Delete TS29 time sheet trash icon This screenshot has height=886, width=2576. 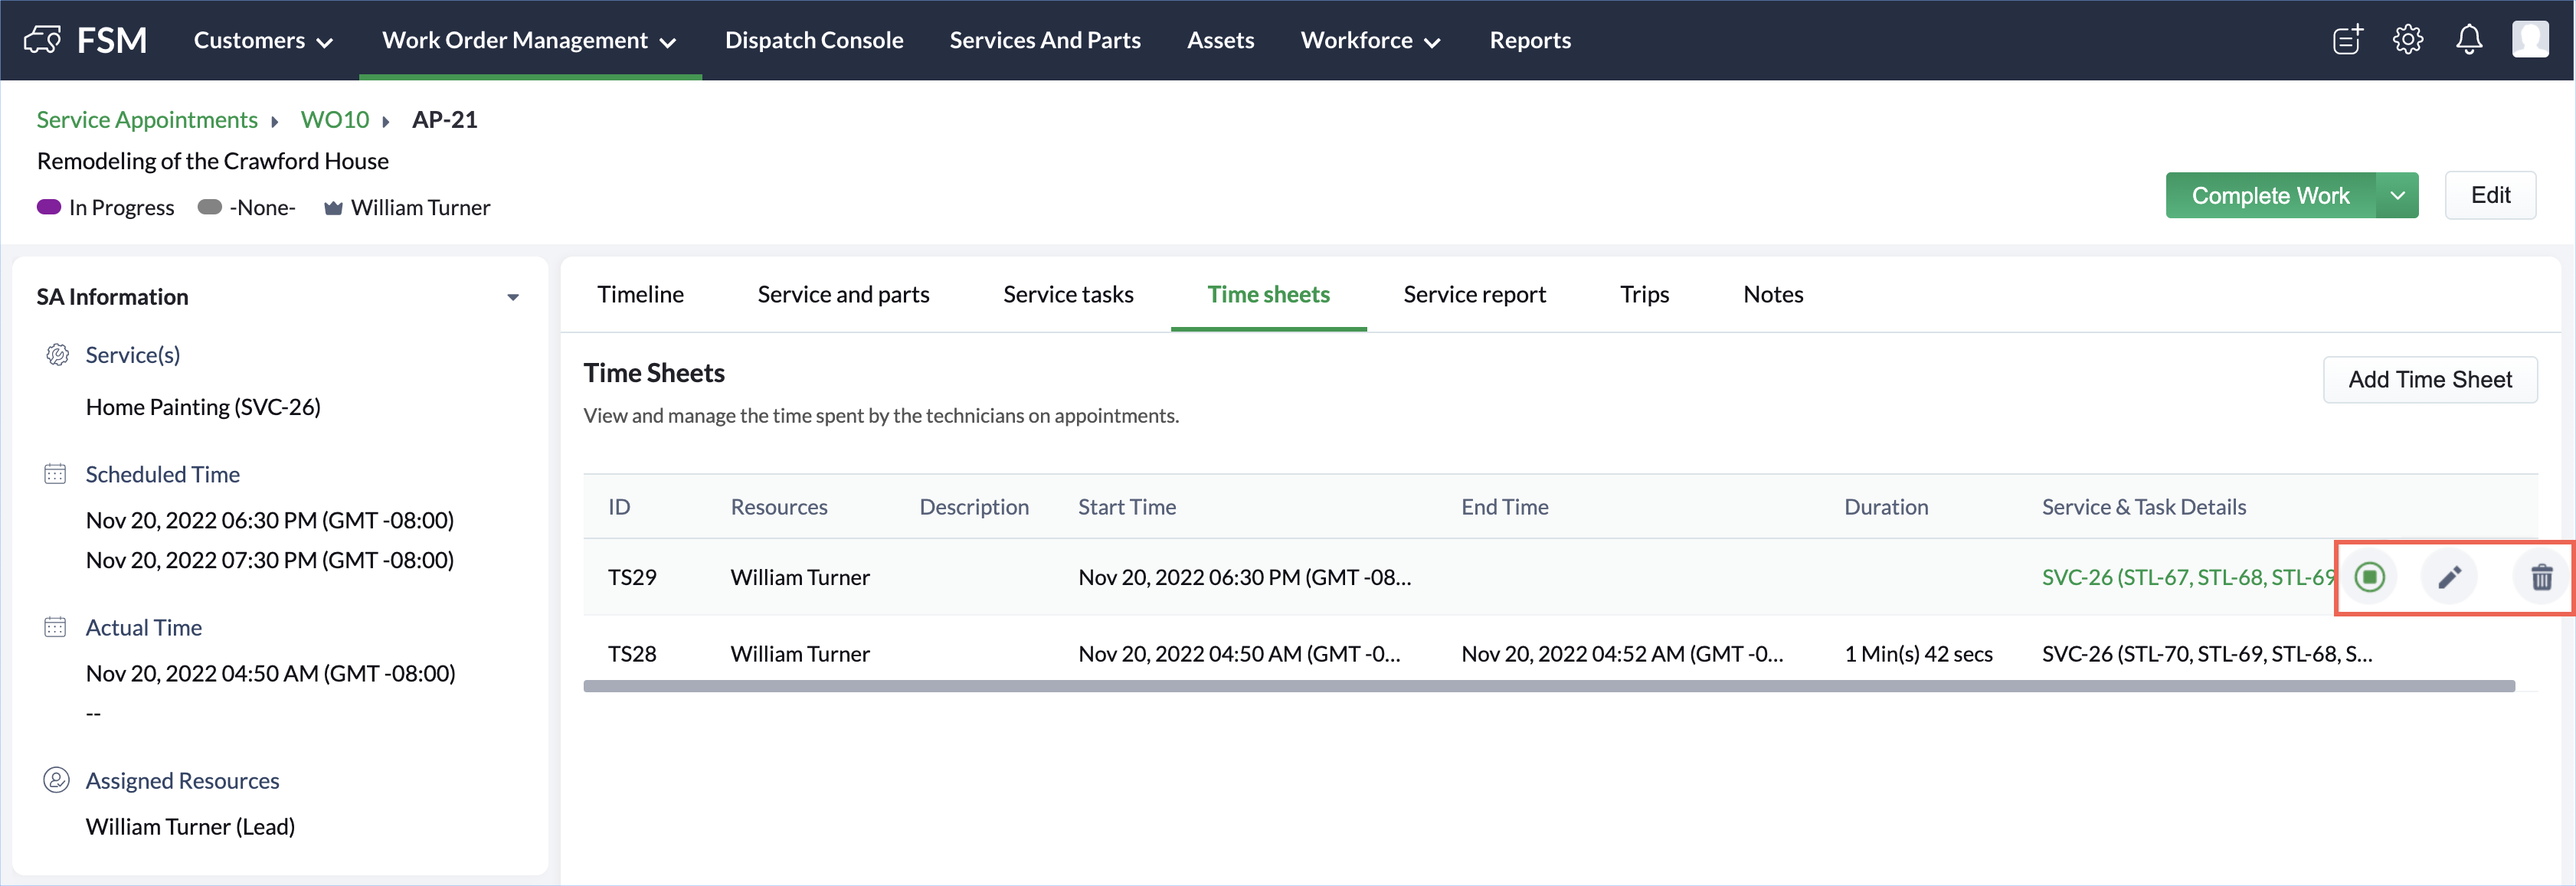(x=2541, y=577)
